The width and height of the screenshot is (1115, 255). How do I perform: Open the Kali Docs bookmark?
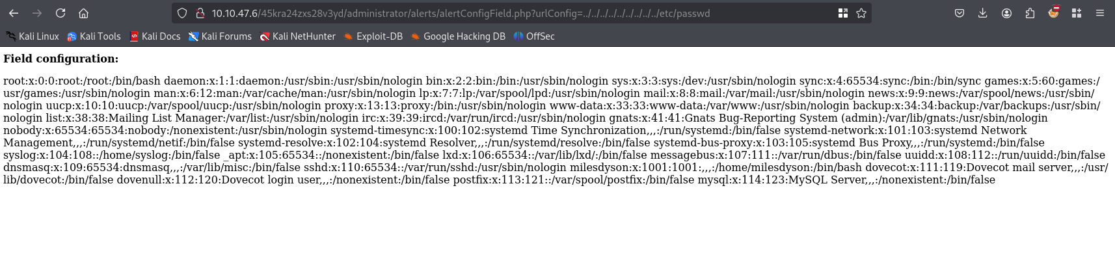(155, 36)
